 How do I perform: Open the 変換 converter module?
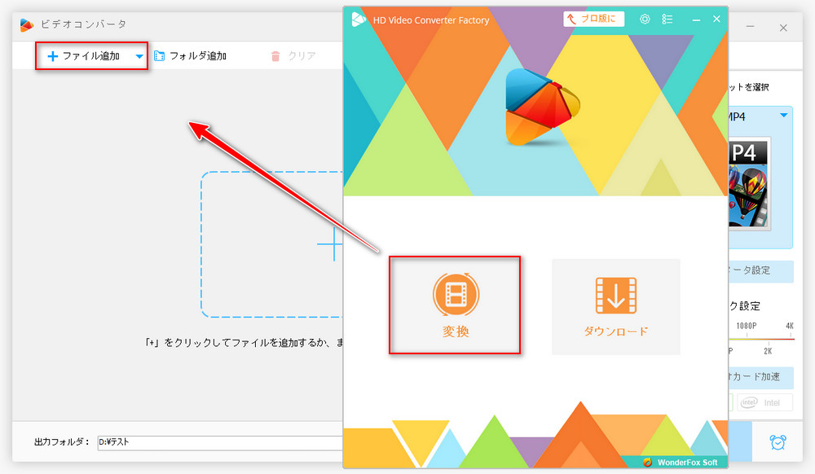pos(455,305)
